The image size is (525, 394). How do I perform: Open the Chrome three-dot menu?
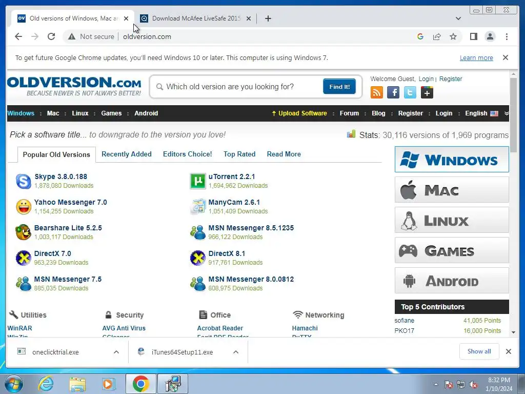pos(507,36)
